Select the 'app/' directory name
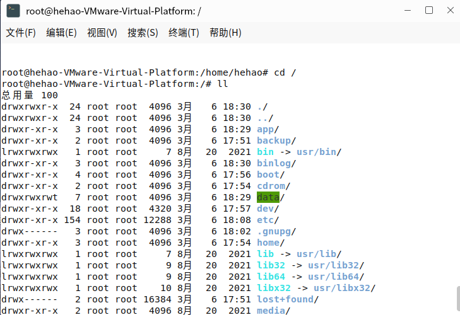This screenshot has height=315, width=460. 268,130
